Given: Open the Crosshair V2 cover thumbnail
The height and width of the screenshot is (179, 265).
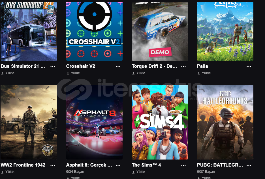Looking at the screenshot, I should pyautogui.click(x=94, y=31).
